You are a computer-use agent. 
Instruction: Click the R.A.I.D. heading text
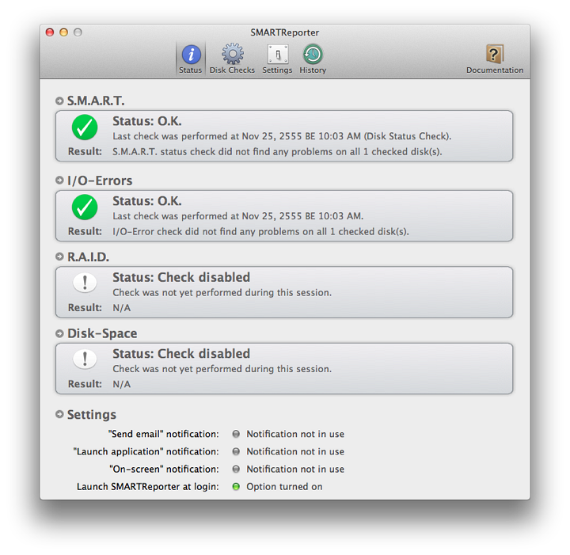(x=88, y=257)
